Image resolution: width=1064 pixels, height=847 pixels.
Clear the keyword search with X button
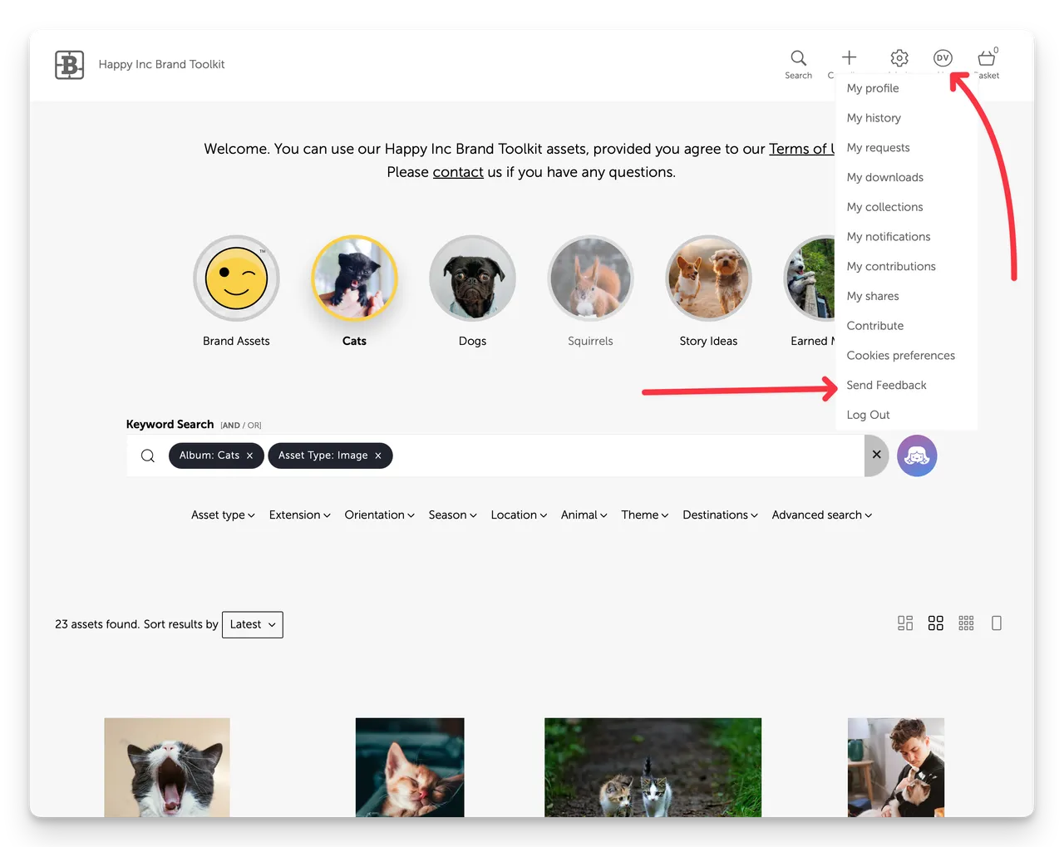pos(876,456)
